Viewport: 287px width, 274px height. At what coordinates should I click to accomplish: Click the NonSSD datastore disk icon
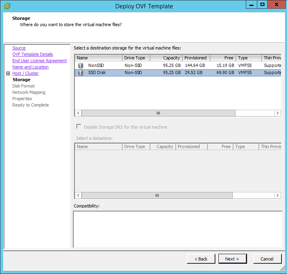[81, 65]
